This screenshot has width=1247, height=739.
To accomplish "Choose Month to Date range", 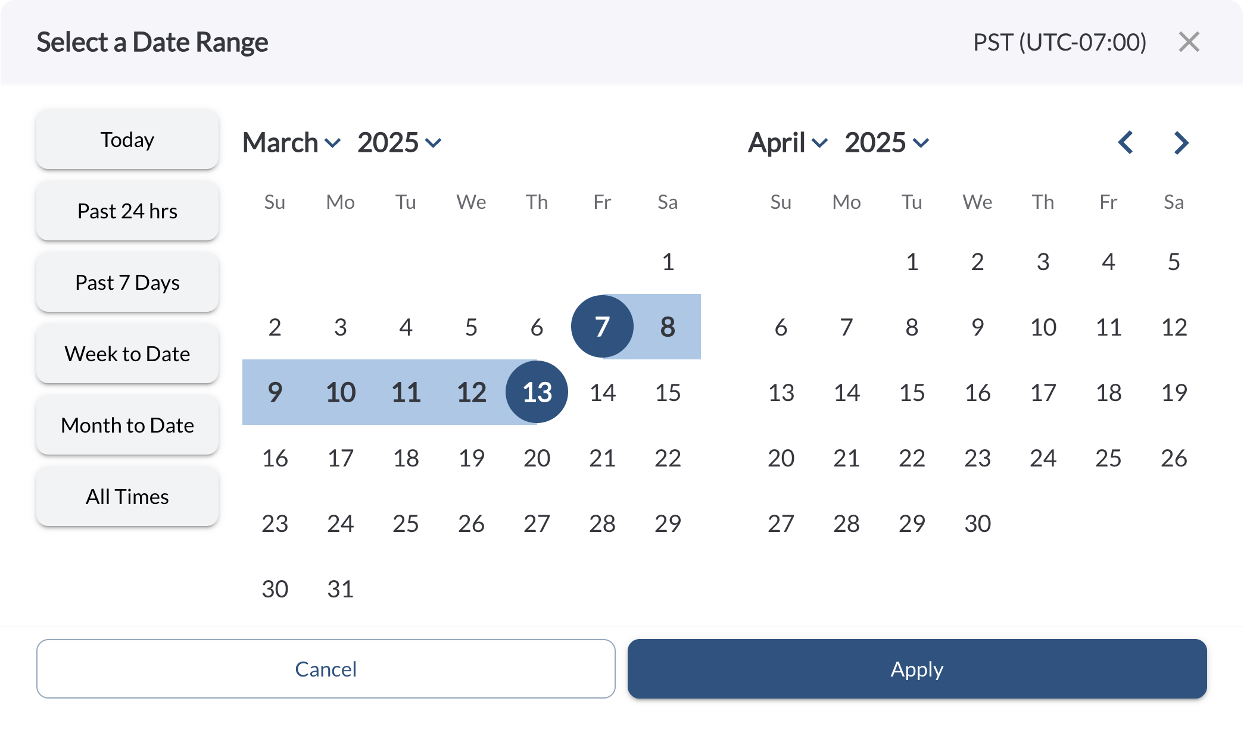I will tap(127, 425).
